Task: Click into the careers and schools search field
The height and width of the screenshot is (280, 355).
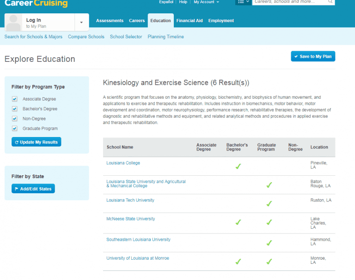Action: tap(290, 2)
